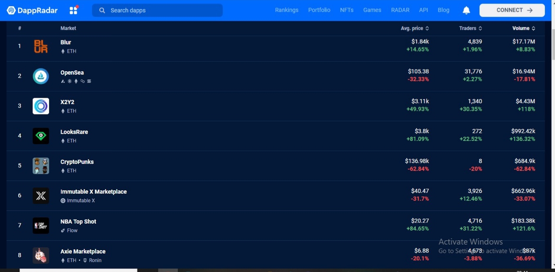Click the Axie Marketplace logo
The width and height of the screenshot is (555, 272).
click(41, 256)
